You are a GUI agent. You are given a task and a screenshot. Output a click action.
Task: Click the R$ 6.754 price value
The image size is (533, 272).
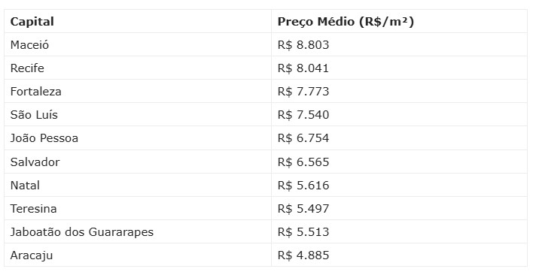coord(303,138)
